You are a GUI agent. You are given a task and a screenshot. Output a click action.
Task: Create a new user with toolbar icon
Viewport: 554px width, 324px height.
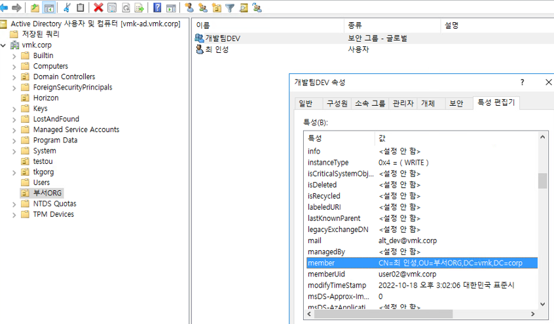coord(189,7)
